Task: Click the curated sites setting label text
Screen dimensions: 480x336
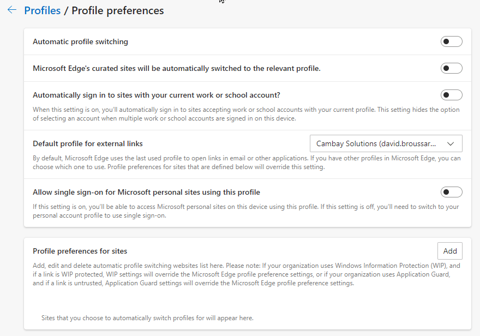Action: pyautogui.click(x=176, y=68)
